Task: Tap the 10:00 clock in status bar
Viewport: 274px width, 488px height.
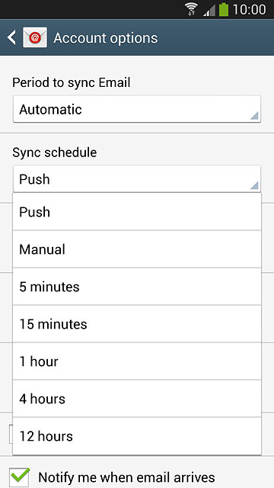Action: point(249,10)
